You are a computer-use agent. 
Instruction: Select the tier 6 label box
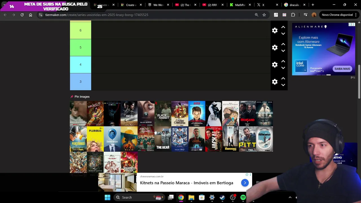point(80,30)
